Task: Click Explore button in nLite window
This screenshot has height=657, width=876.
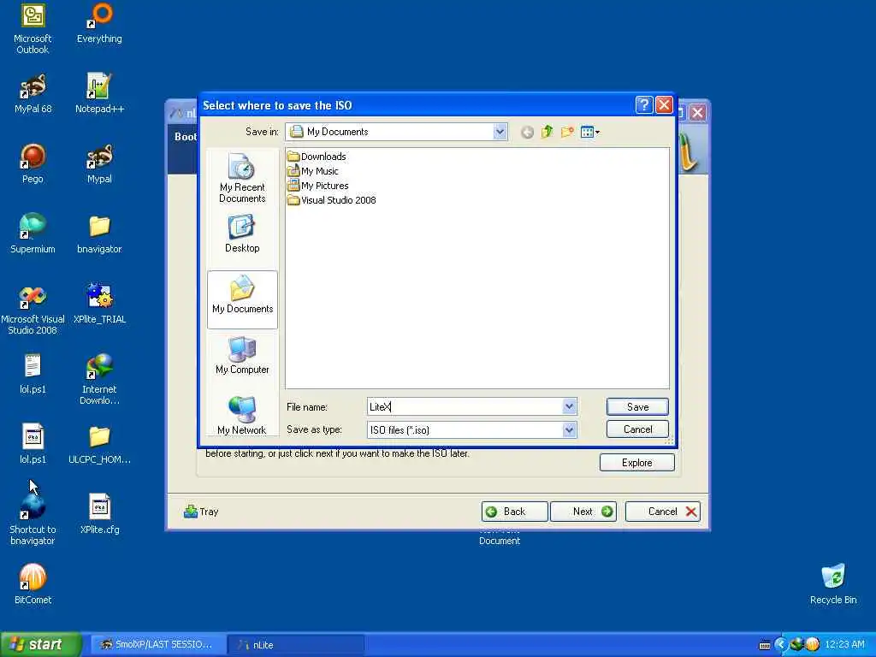Action: pyautogui.click(x=636, y=463)
